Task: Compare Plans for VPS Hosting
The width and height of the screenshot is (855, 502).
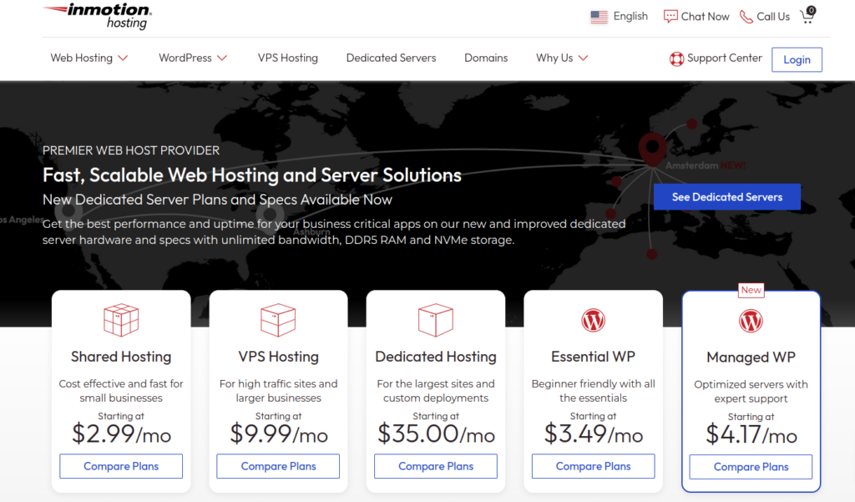Action: (x=278, y=466)
